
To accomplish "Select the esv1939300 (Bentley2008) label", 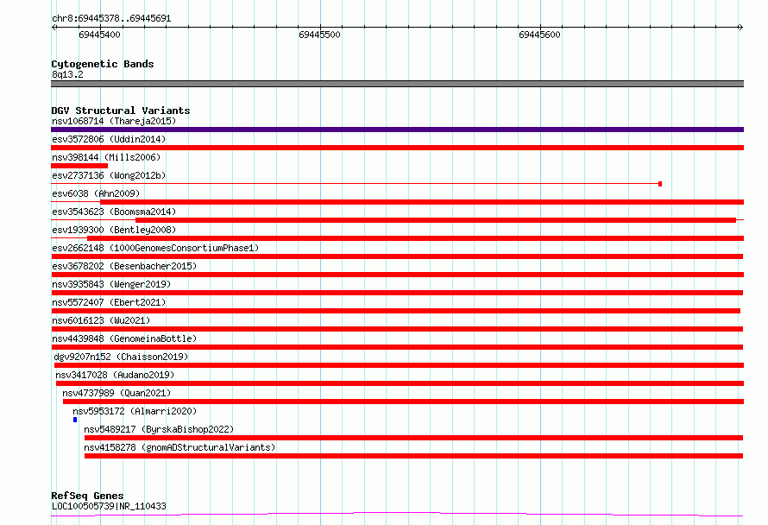I will tap(114, 230).
